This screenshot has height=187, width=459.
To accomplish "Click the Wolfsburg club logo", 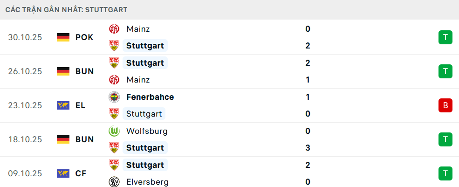I will click(x=114, y=131).
